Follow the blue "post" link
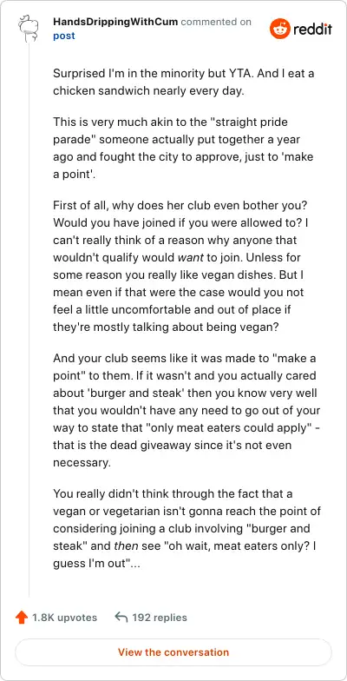The width and height of the screenshot is (347, 681). point(64,36)
